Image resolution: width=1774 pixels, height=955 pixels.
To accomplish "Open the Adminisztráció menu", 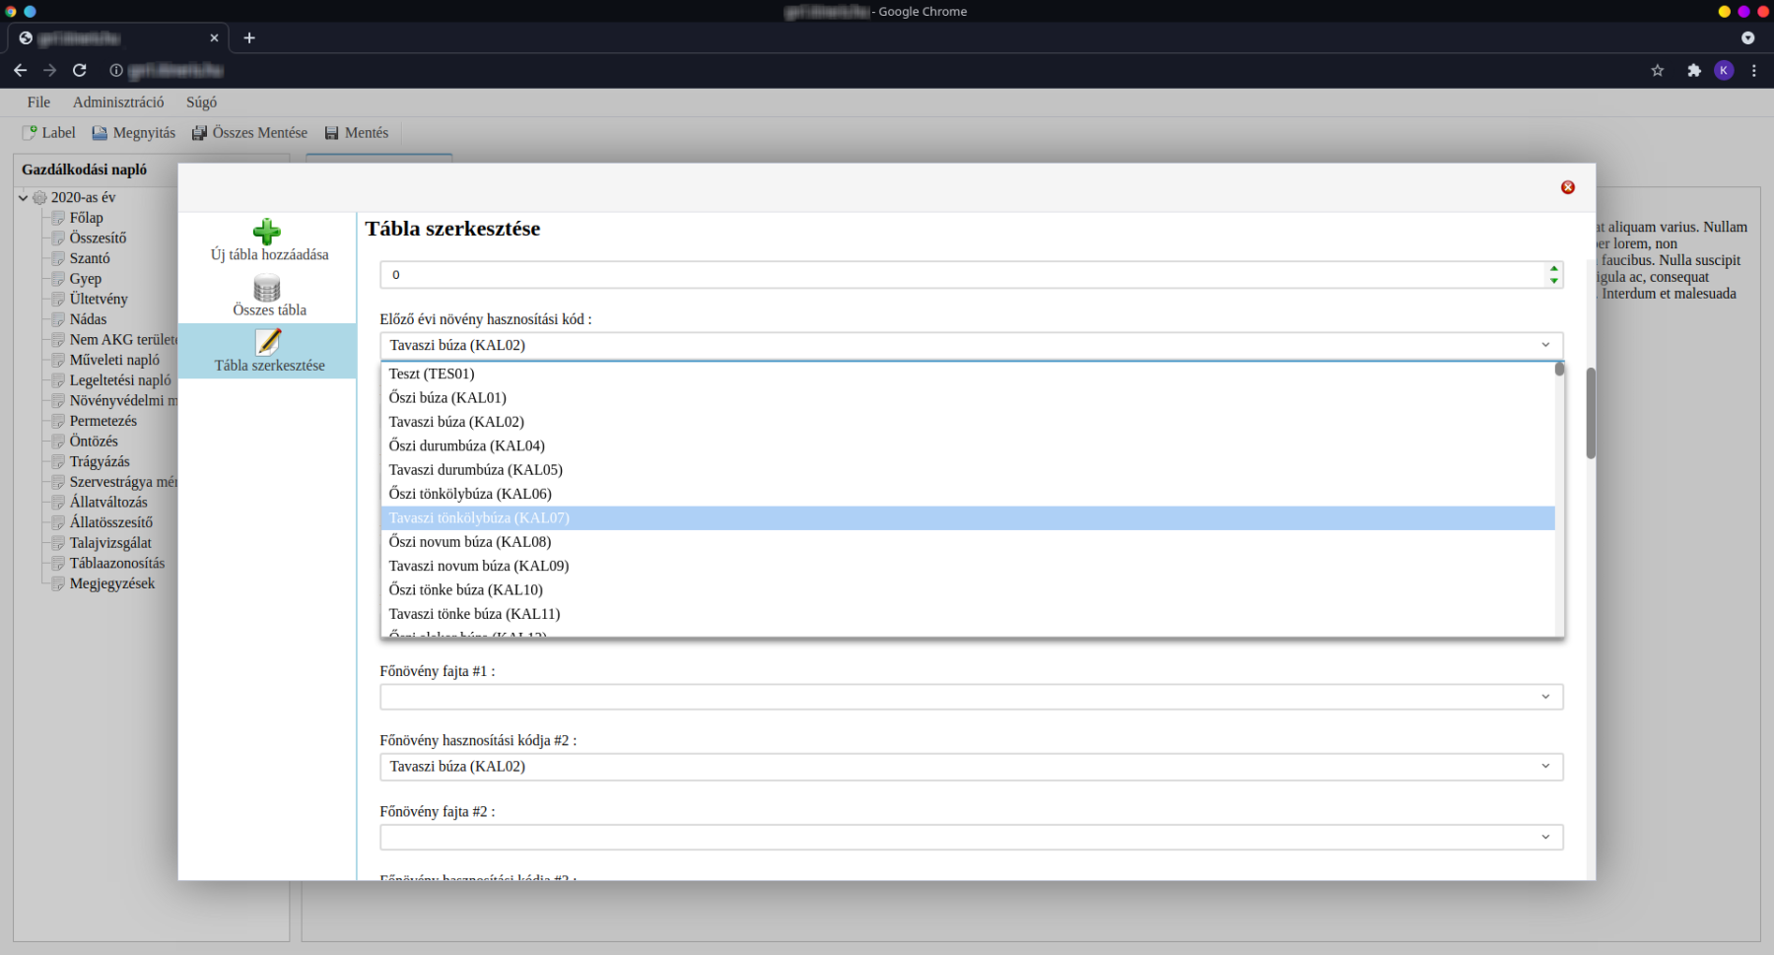I will click(x=118, y=102).
